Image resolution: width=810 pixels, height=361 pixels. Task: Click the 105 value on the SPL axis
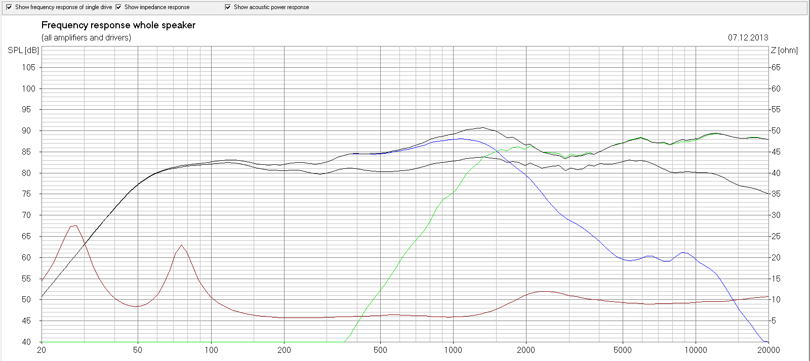28,67
